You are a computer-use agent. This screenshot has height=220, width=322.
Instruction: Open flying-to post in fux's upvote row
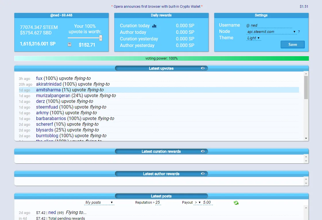(x=82, y=78)
